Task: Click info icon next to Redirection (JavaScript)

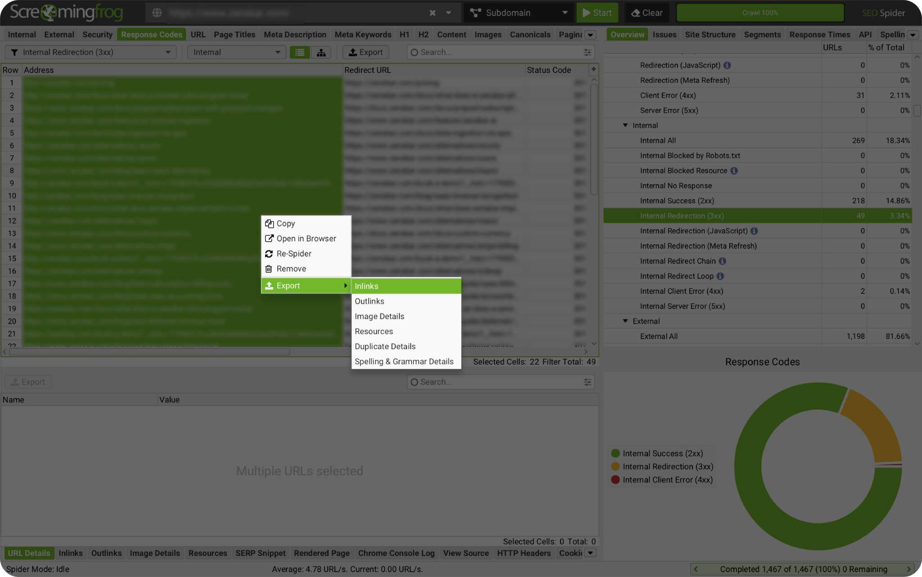Action: (727, 65)
